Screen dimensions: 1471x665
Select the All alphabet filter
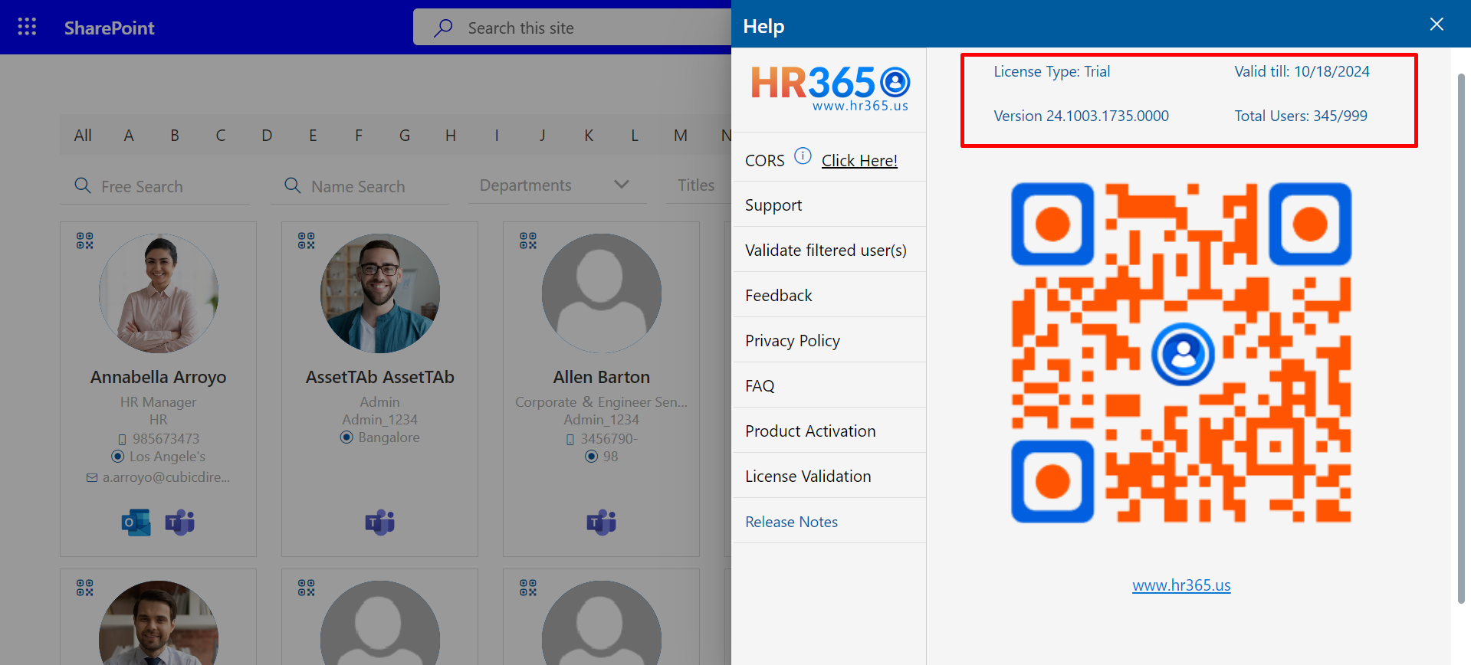pos(83,136)
